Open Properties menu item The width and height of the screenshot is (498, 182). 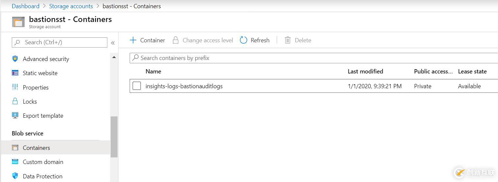[36, 88]
